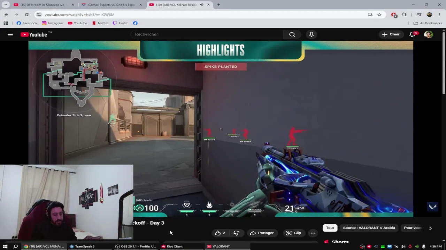
Task: Switch to VALORANT in taskbar
Action: pos(228,247)
